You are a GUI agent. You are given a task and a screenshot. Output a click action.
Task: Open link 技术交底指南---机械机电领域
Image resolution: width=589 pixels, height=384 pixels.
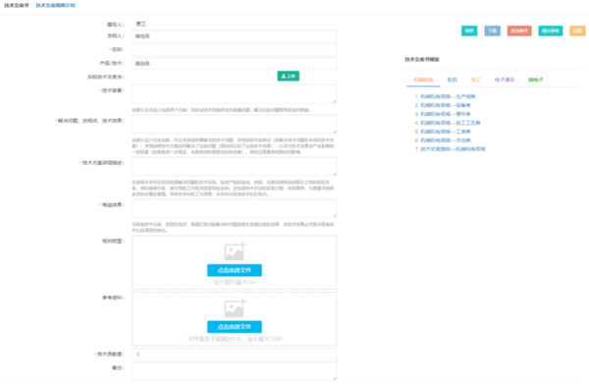pos(453,149)
